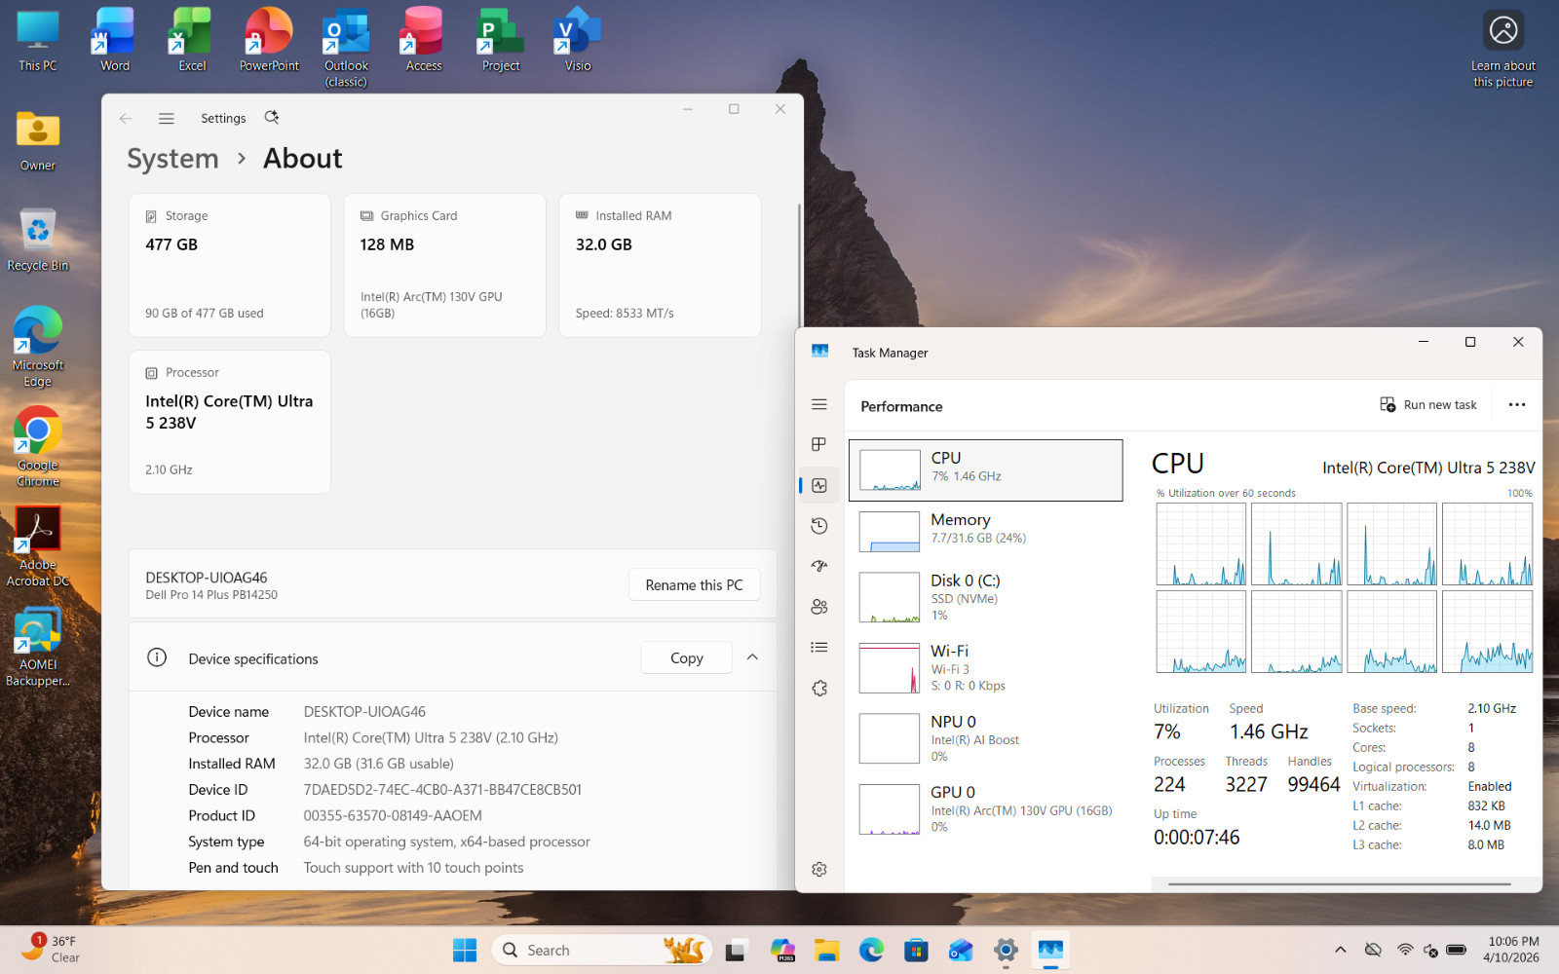Open Excel desktop shortcut
The image size is (1559, 974).
[192, 41]
